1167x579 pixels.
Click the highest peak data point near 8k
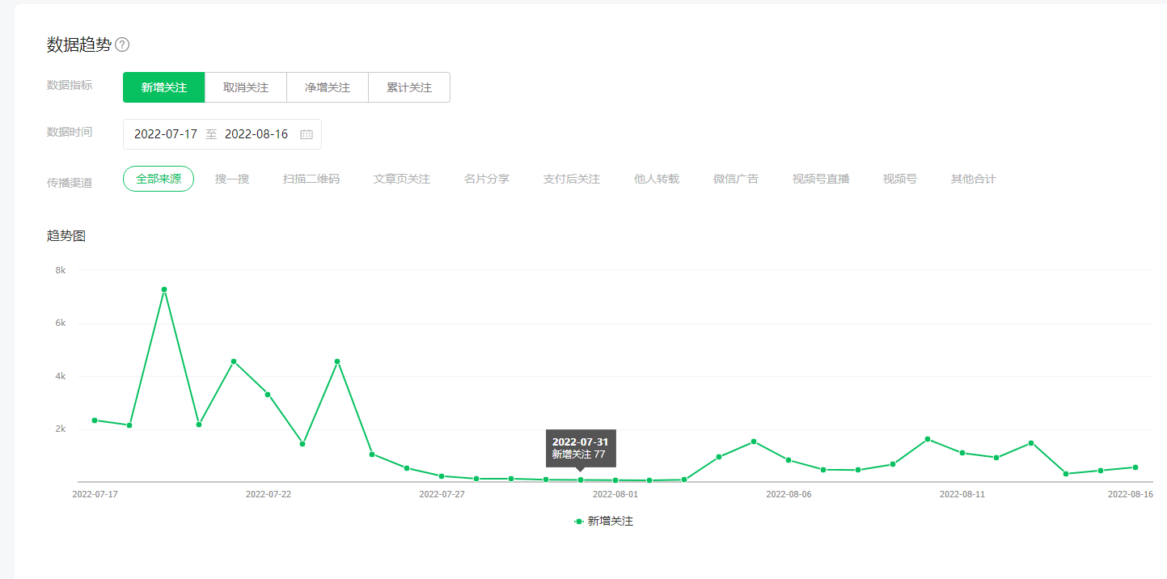(164, 289)
